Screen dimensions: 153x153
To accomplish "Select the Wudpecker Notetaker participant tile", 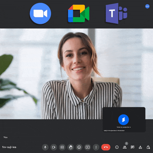I will click(x=124, y=120).
